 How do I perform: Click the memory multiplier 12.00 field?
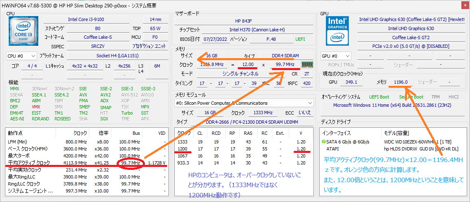248,65
